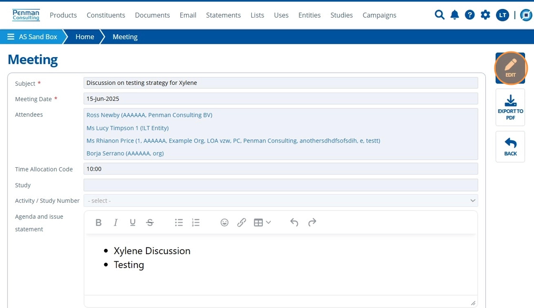Image resolution: width=534 pixels, height=308 pixels.
Task: Open the Studies menu
Action: (341, 15)
